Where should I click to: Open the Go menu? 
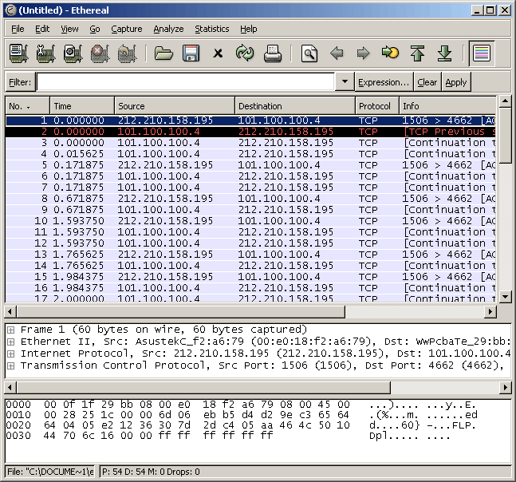(95, 29)
